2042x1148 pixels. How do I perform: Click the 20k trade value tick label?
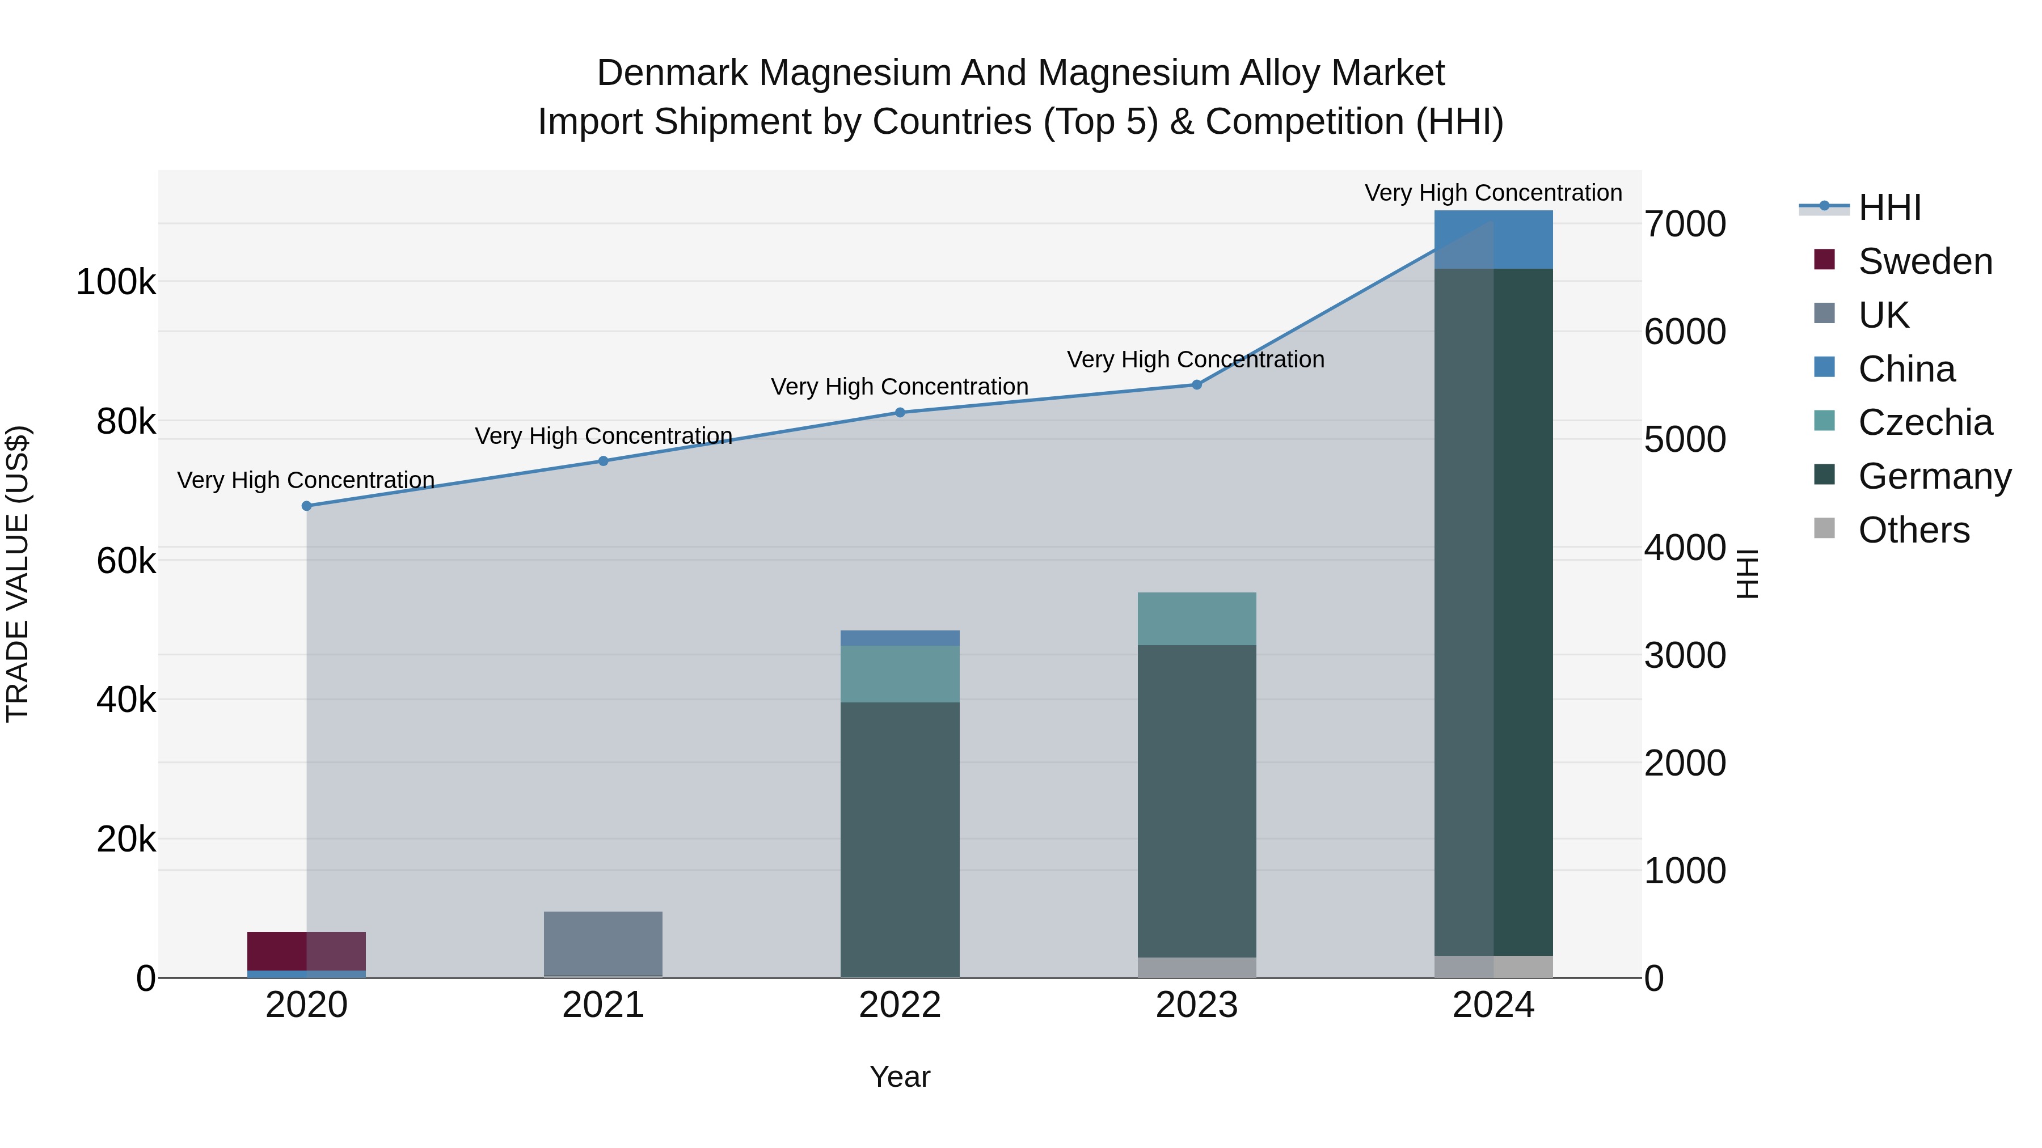pyautogui.click(x=126, y=839)
